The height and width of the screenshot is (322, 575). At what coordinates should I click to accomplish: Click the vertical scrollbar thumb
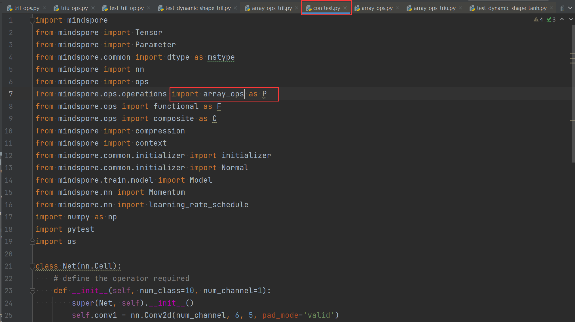click(x=573, y=93)
